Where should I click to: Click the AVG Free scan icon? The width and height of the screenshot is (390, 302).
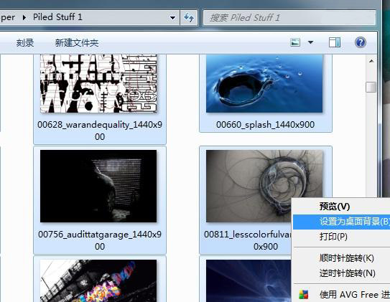click(303, 295)
